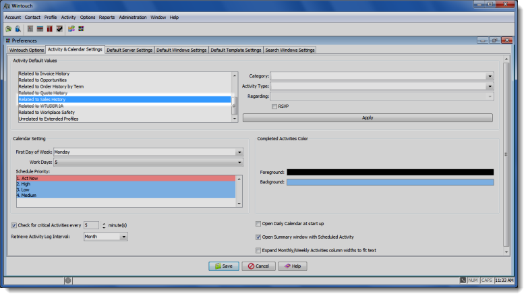Click the Wintouch application icon in title bar
The width and height of the screenshot is (528, 298).
point(7,5)
